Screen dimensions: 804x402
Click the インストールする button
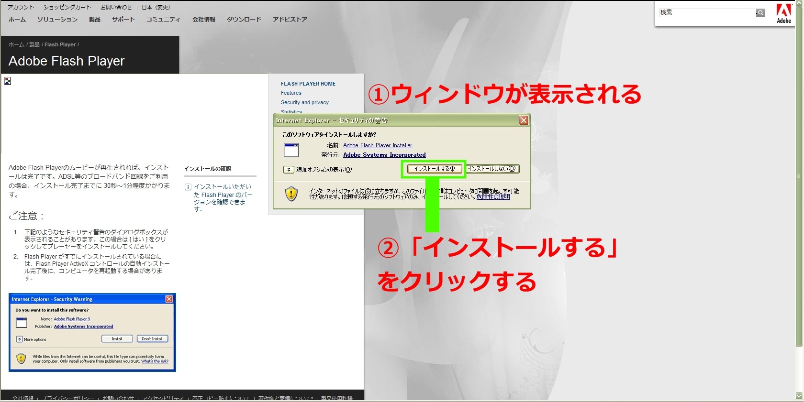coord(434,169)
